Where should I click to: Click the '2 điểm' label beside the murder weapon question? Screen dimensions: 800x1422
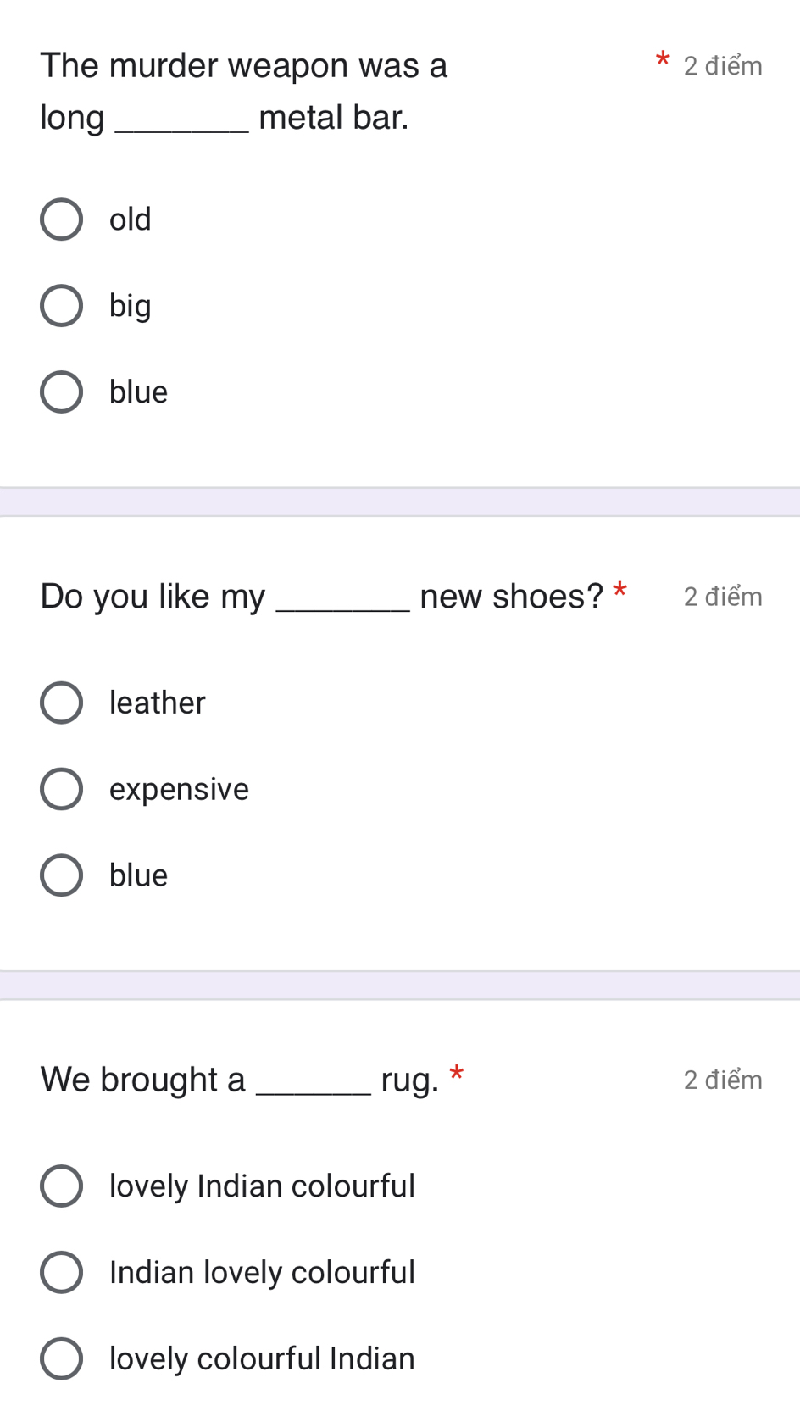tap(723, 66)
